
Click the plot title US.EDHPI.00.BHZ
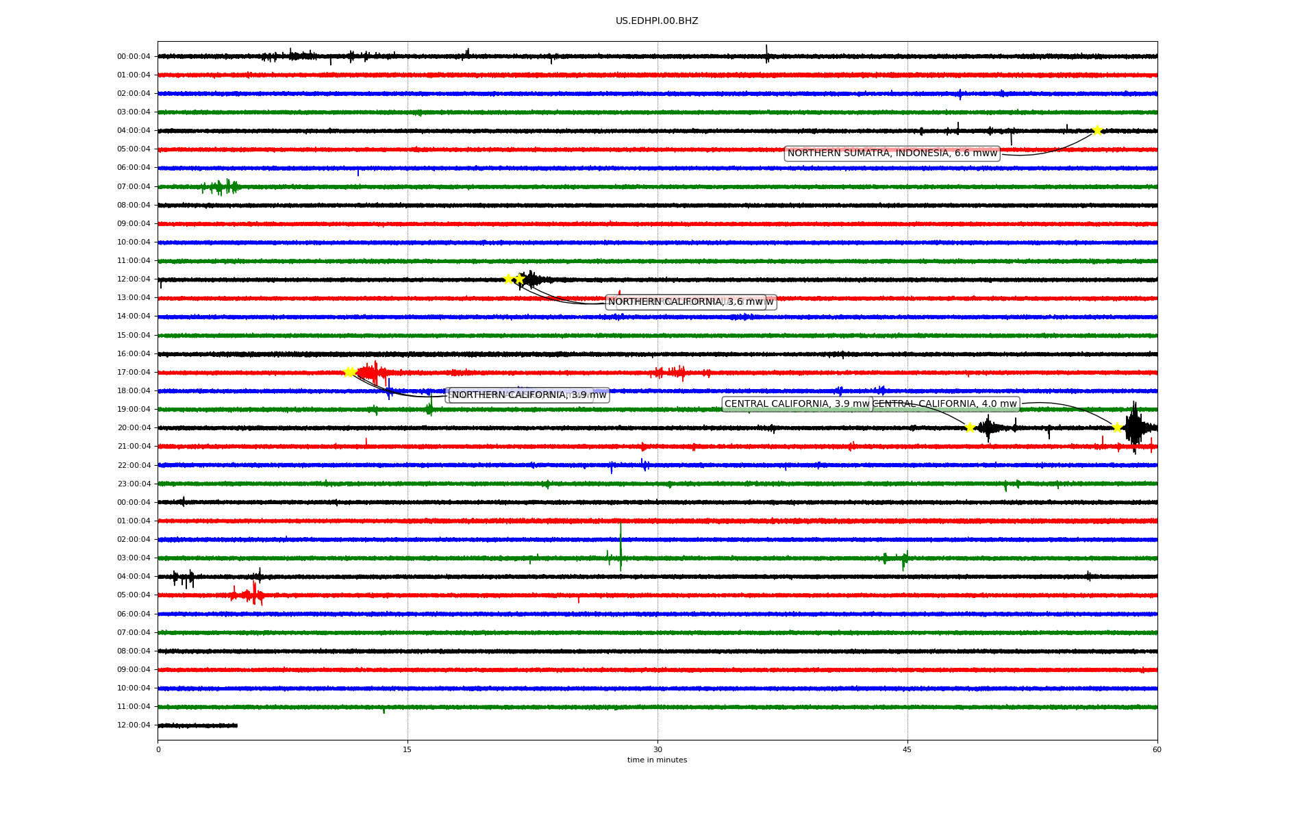point(657,21)
